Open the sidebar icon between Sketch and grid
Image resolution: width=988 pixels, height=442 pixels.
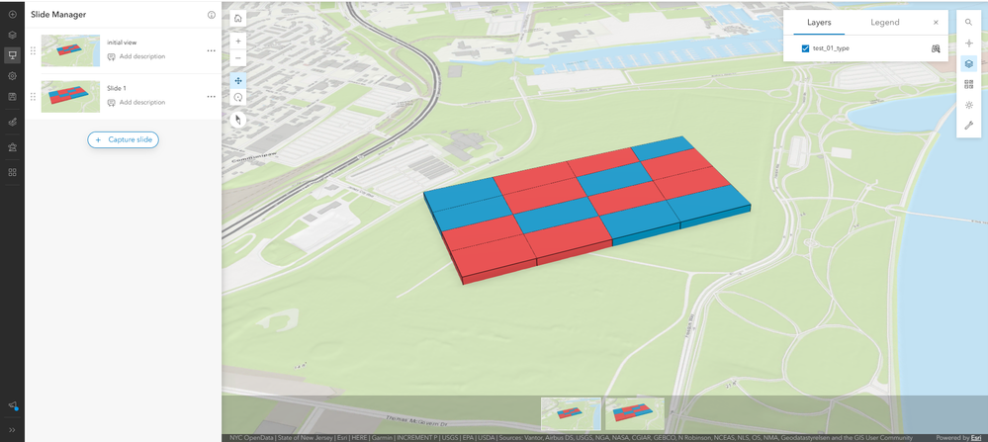coord(12,146)
